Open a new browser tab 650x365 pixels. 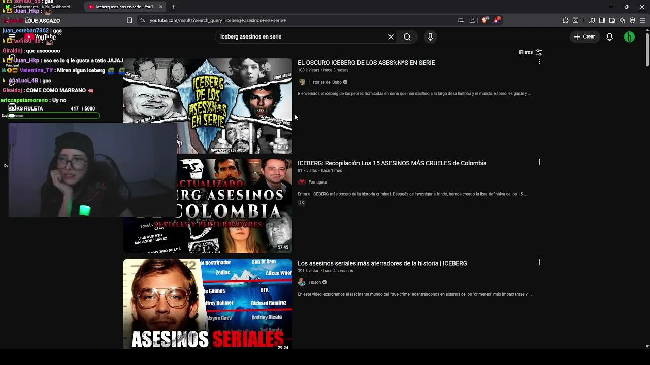173,7
